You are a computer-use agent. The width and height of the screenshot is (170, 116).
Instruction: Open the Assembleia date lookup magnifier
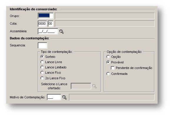(62, 32)
